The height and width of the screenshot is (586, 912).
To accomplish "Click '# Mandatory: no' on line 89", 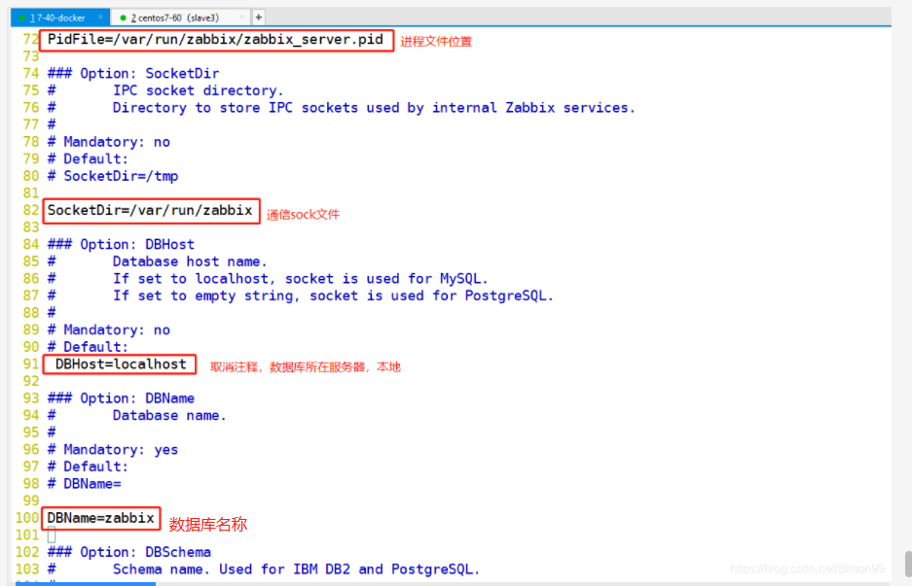I will [109, 329].
